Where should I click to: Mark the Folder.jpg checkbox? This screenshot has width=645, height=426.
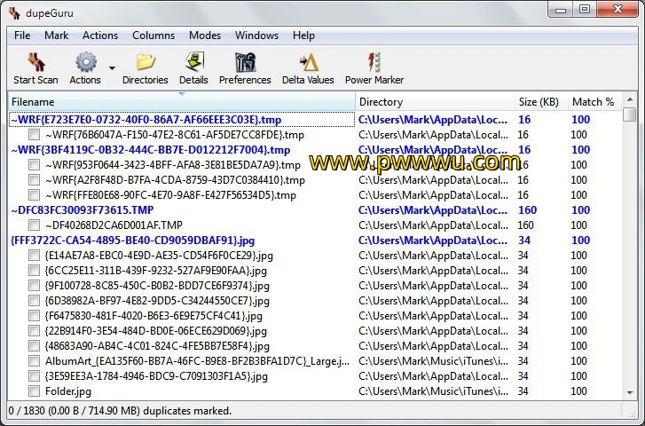tap(34, 391)
